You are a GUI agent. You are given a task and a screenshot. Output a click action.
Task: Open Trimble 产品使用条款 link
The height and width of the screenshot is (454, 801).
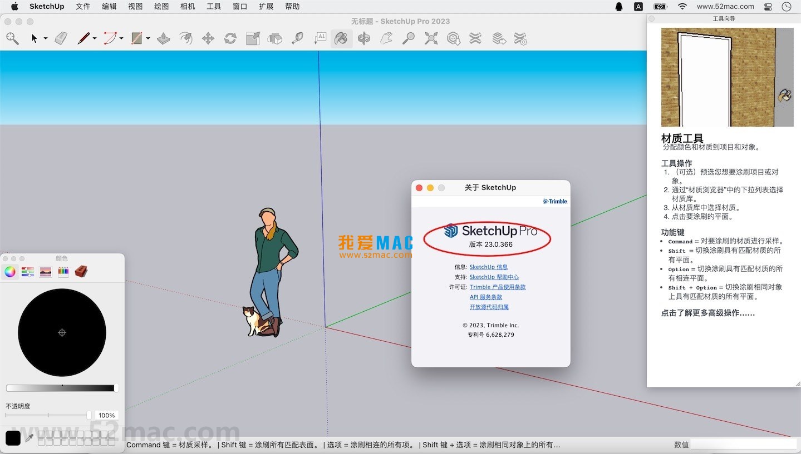pos(498,287)
